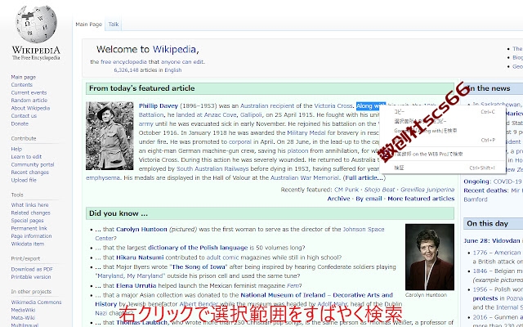Screen dimensions: 523x327
Task: Open the Gallipoli link
Action: [x=251, y=114]
